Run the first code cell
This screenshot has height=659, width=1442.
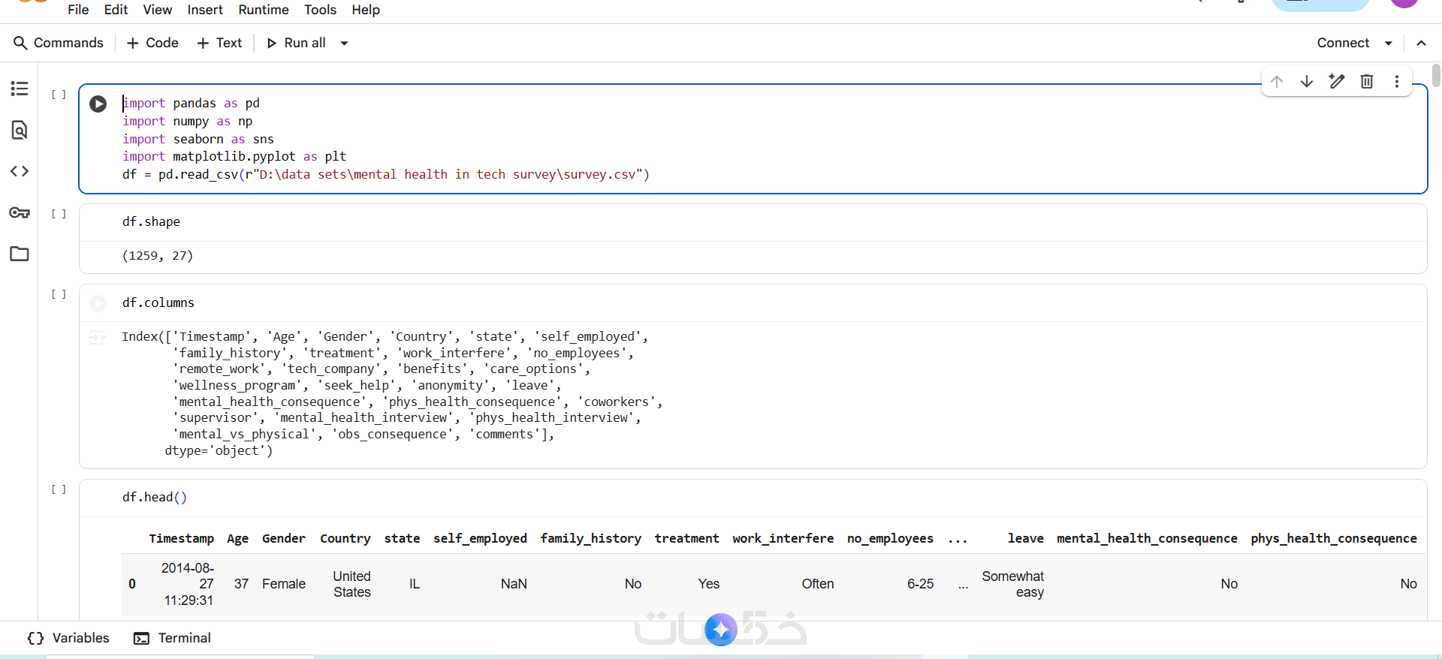[x=98, y=104]
